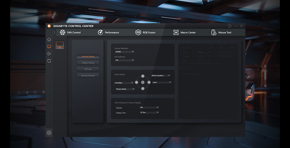Go to Home in sidebar
Image resolution: width=290 pixels, height=148 pixels.
click(x=49, y=39)
